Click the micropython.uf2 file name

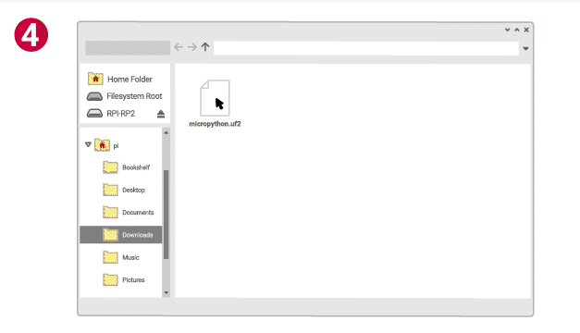(215, 124)
